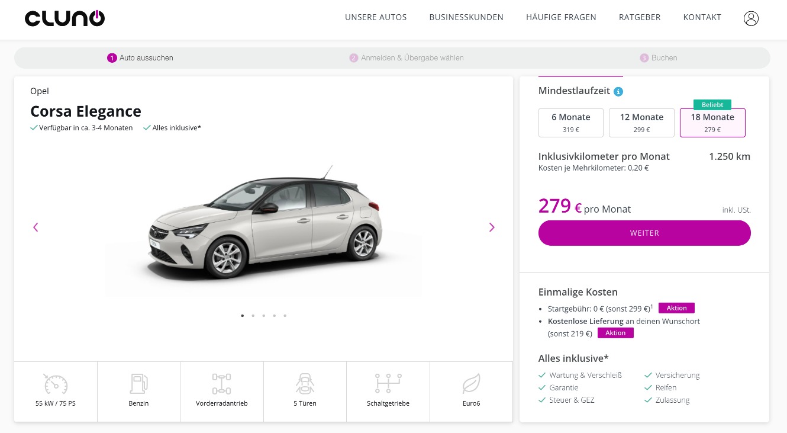Click the 55 kW / 75 PS label
Screen dimensions: 787x433
(x=56, y=403)
